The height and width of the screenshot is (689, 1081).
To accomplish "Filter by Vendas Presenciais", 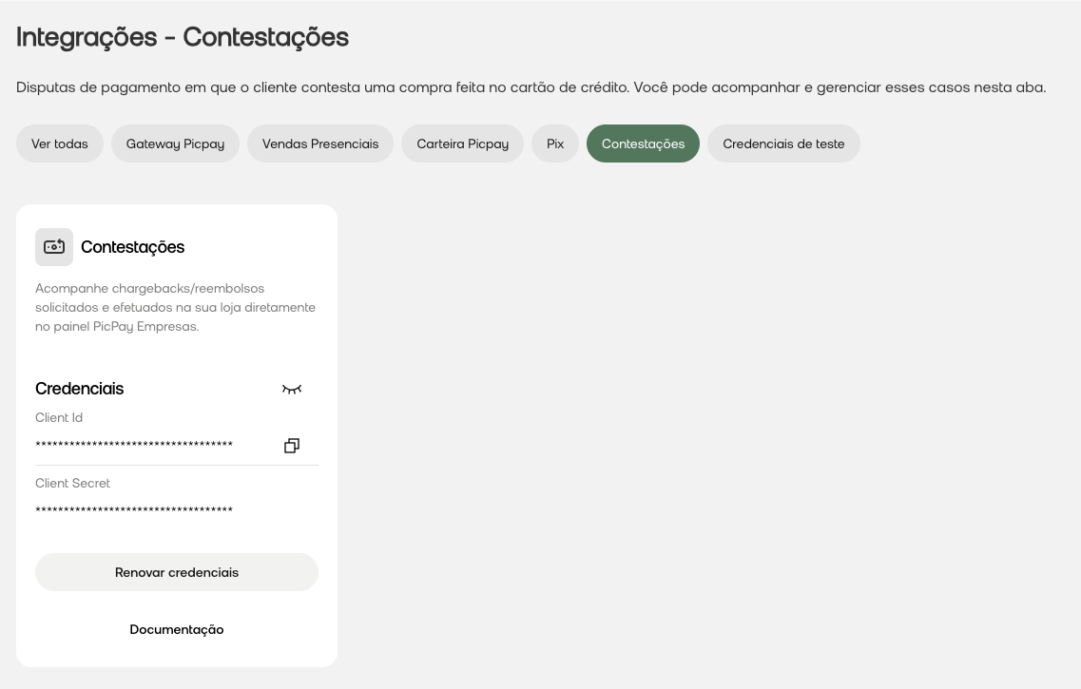I will coord(319,144).
